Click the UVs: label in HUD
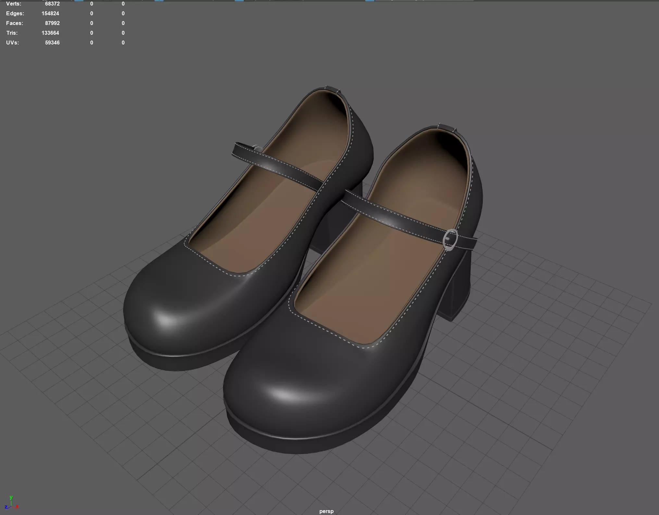The image size is (659, 515). point(12,43)
